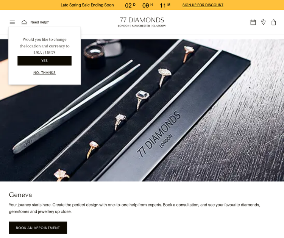This screenshot has height=238, width=284.
Task: Click the Geneva heading
Action: click(20, 195)
